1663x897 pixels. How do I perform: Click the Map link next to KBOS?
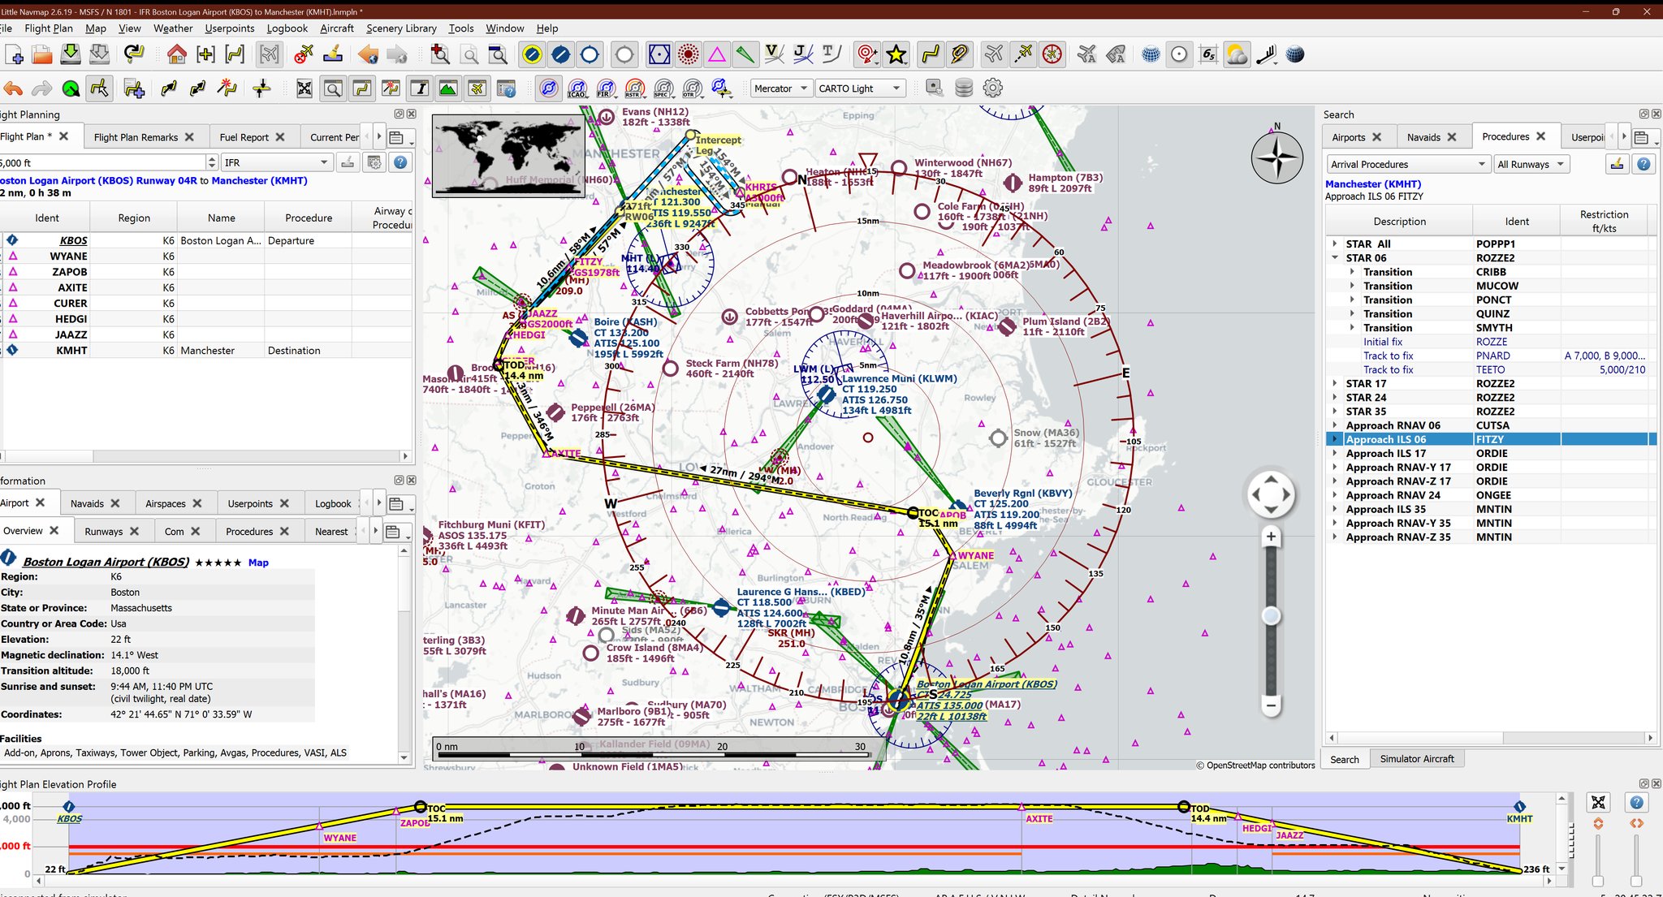click(258, 563)
